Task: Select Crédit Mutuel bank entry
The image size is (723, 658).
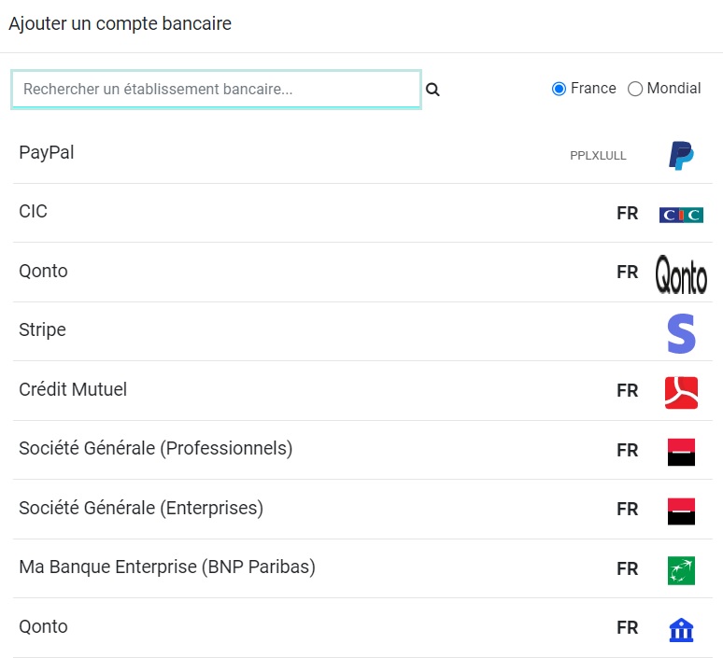Action: coord(73,389)
